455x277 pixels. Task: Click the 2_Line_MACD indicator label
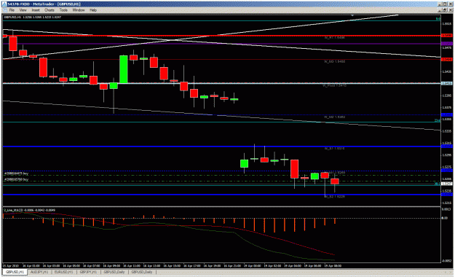coord(29,210)
